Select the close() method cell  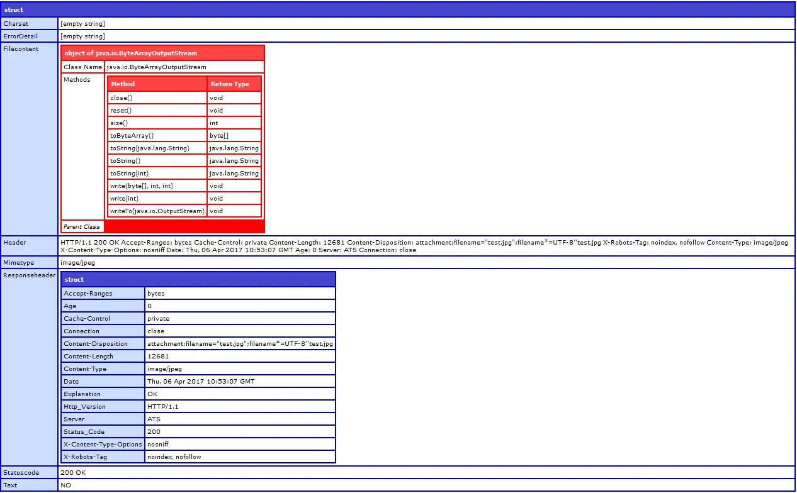[157, 98]
